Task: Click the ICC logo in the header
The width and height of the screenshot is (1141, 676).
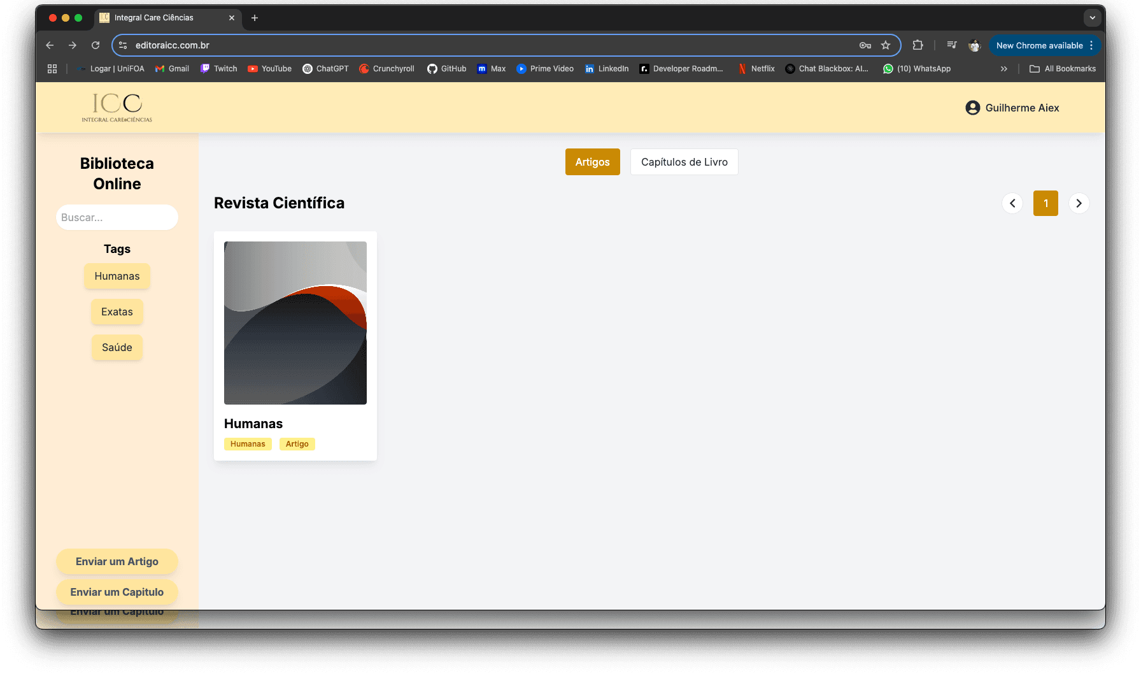Action: point(117,107)
